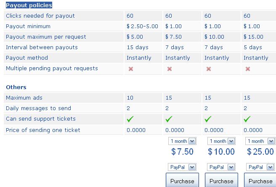Click support tickets checkmark for the $25.00 plan
The width and height of the screenshot is (276, 187).
pos(247,119)
